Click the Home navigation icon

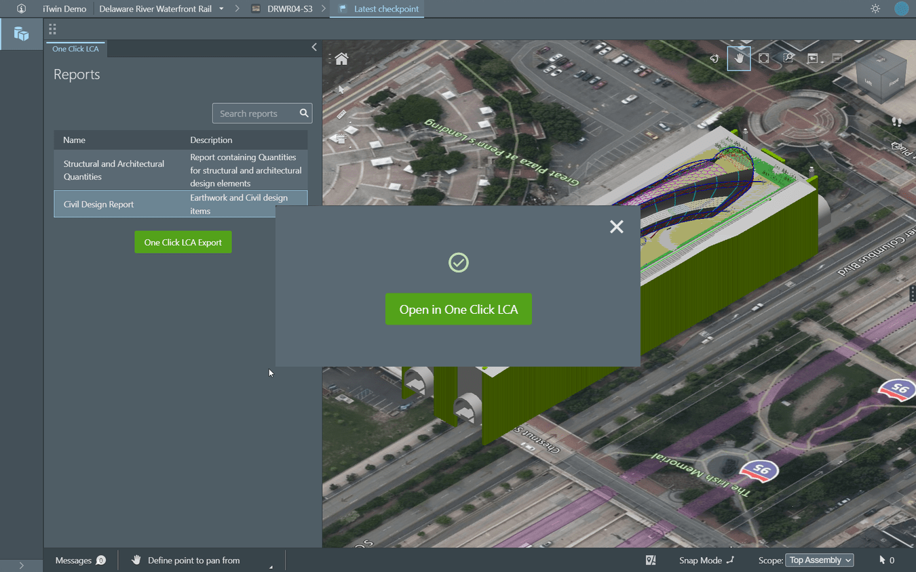[341, 59]
